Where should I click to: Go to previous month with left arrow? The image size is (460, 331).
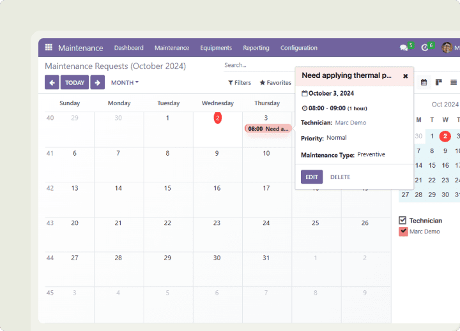[52, 82]
